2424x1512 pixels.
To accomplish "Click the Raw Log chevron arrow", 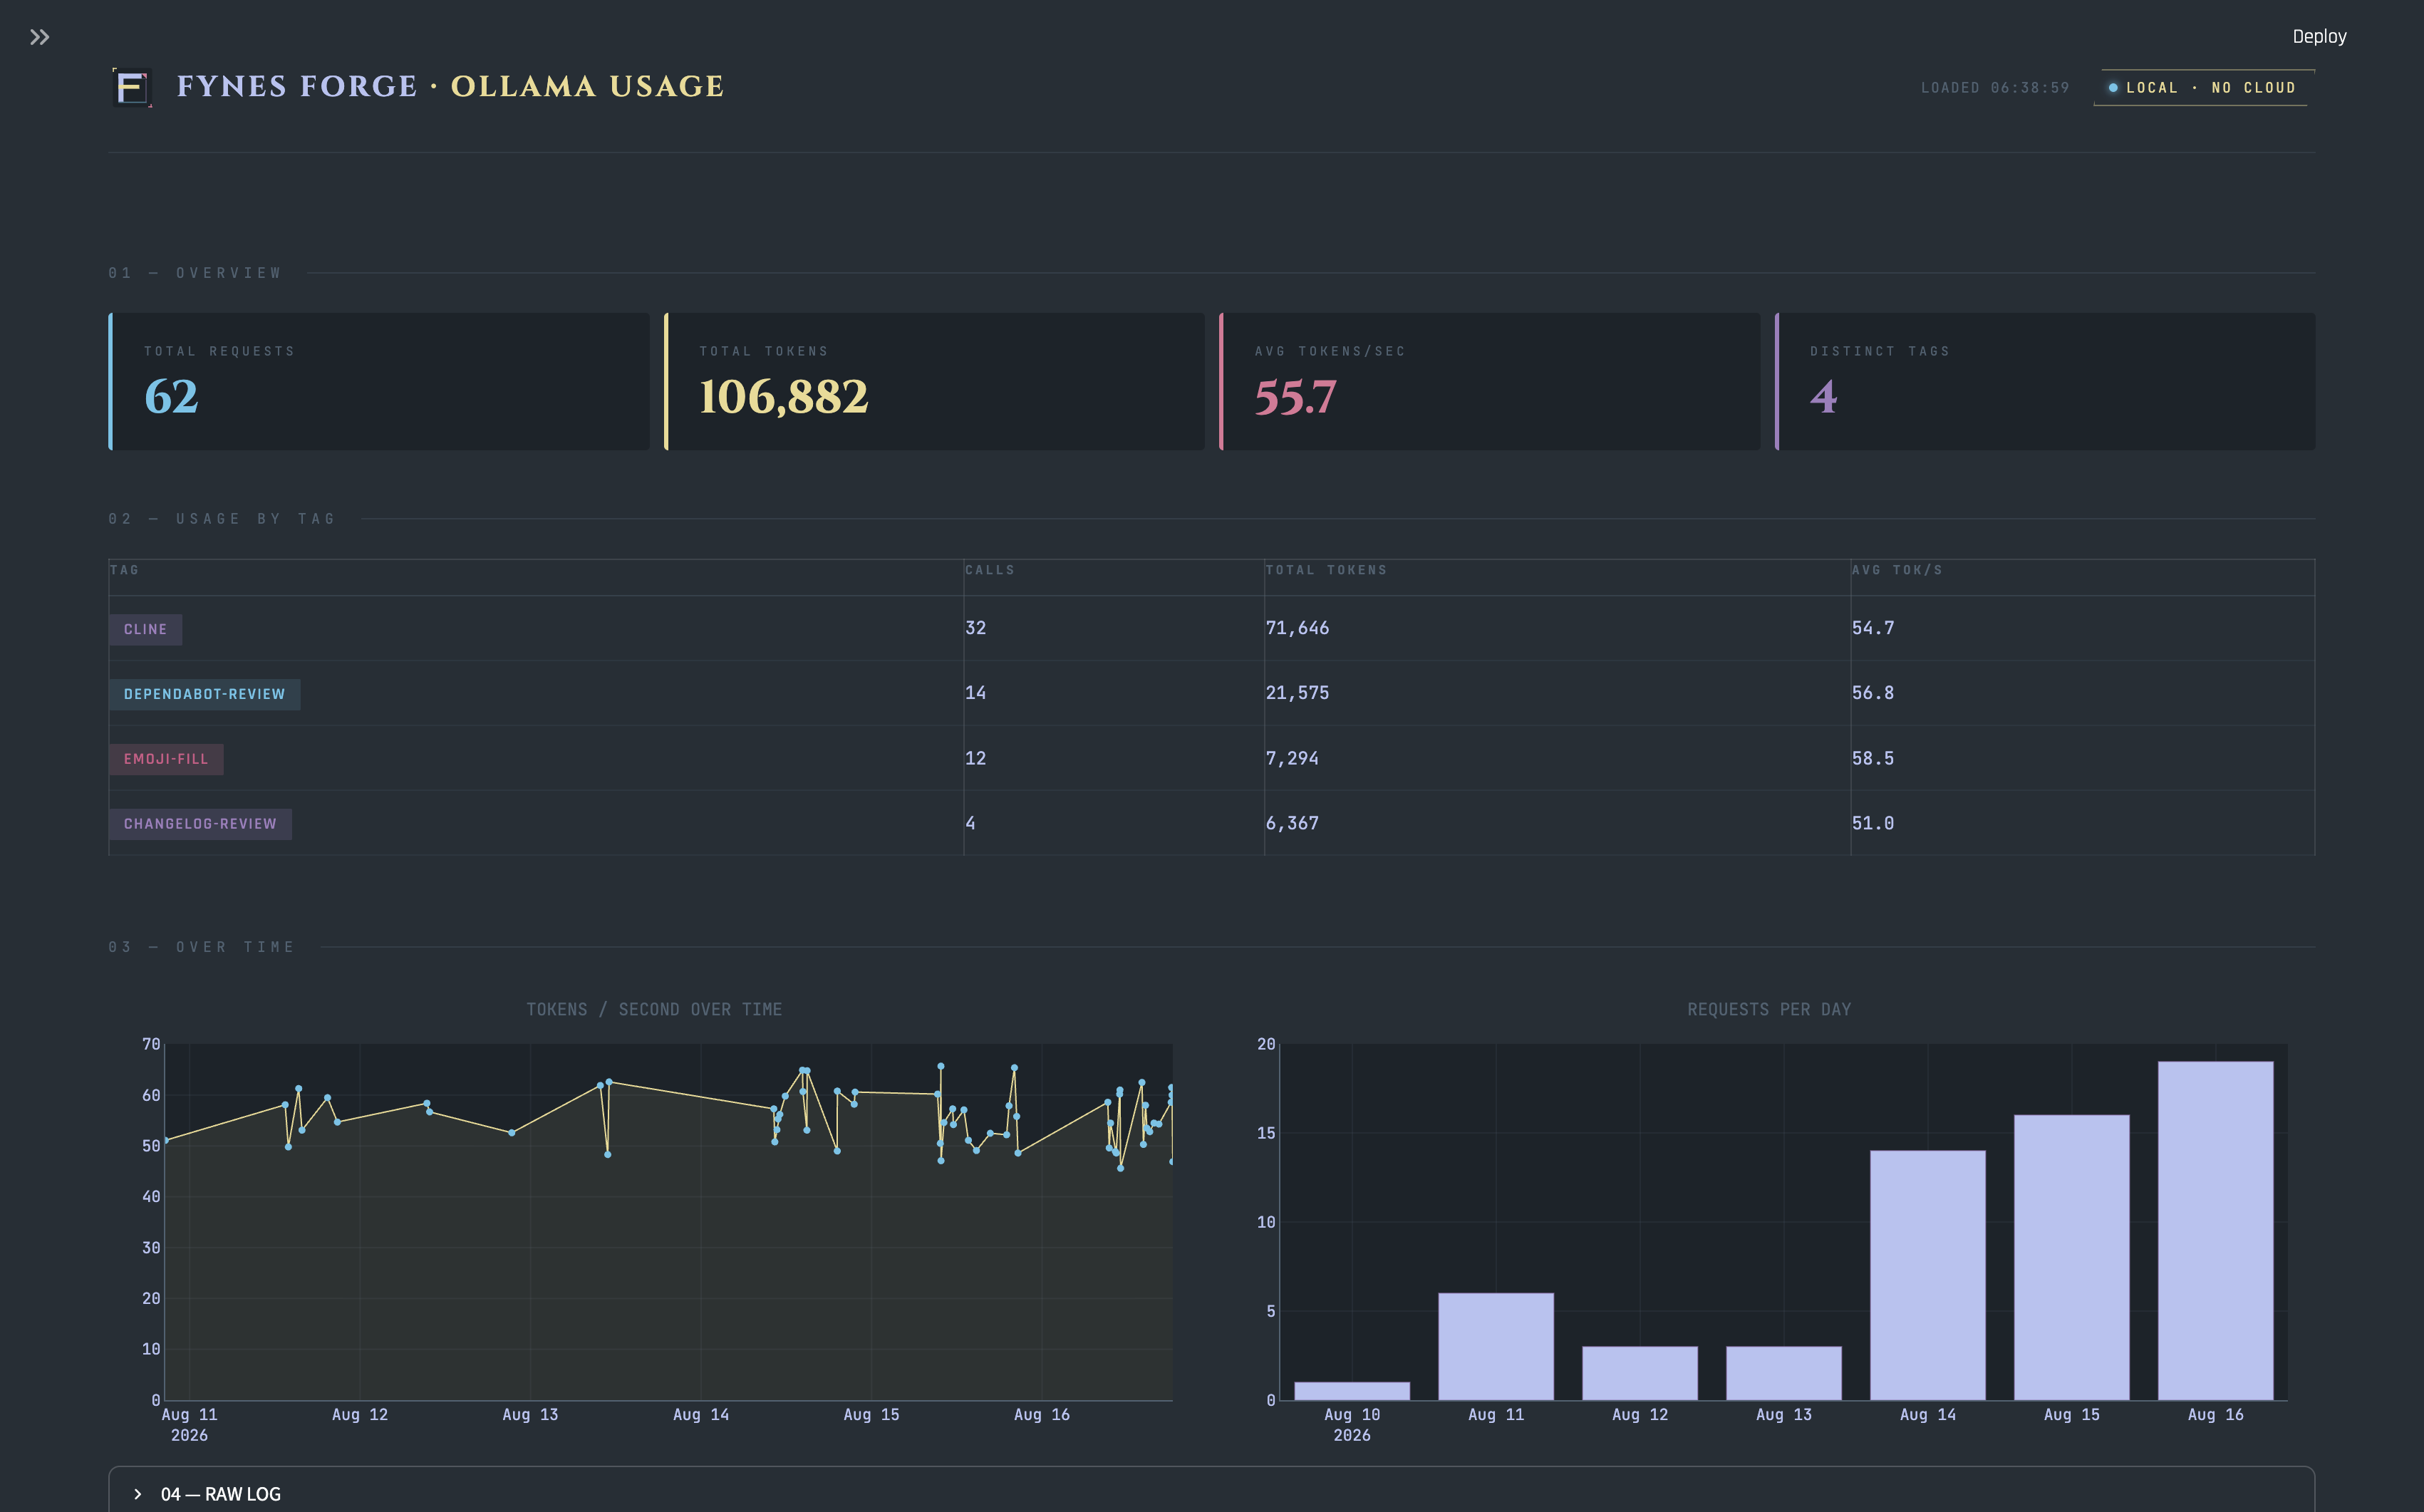I will pos(138,1494).
